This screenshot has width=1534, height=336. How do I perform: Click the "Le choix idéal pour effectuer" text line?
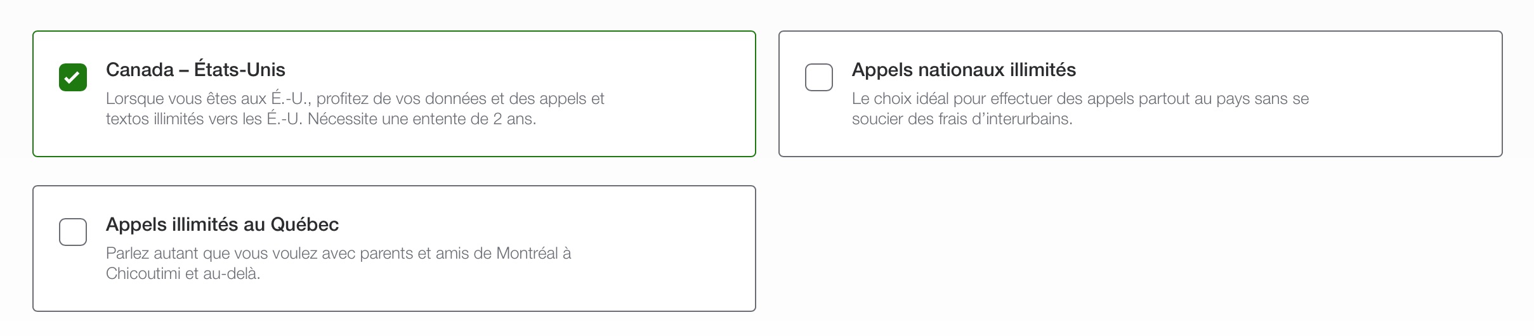1080,99
